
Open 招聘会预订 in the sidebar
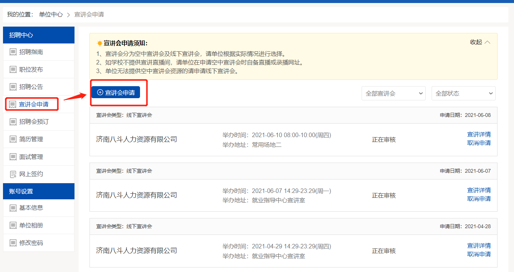(x=39, y=122)
